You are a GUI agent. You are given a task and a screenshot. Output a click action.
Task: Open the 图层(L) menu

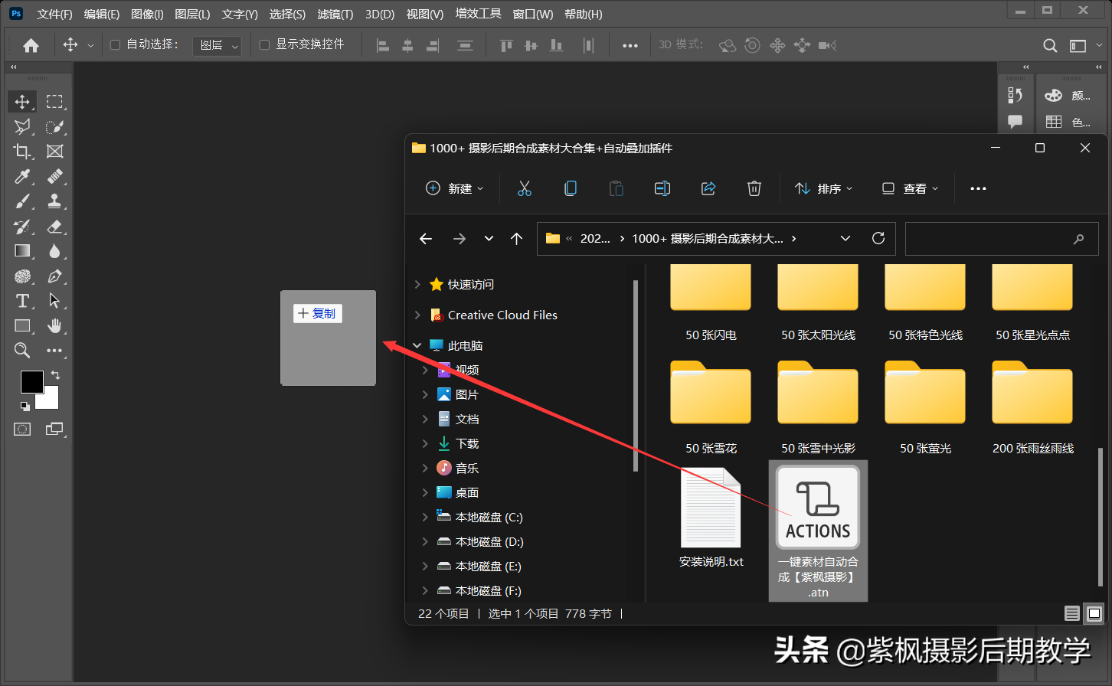(x=192, y=15)
